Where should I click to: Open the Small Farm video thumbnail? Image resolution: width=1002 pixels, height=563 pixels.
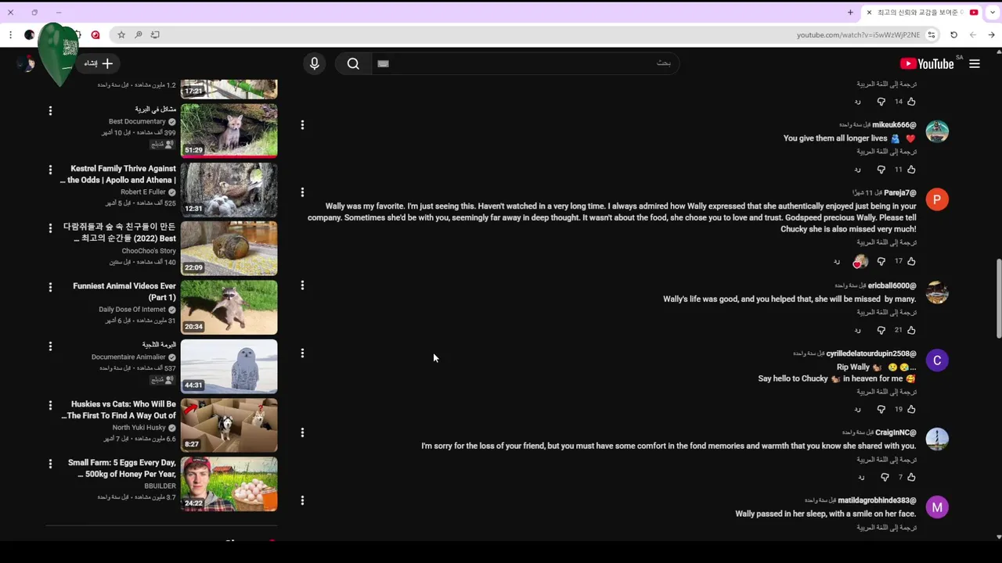click(x=229, y=484)
